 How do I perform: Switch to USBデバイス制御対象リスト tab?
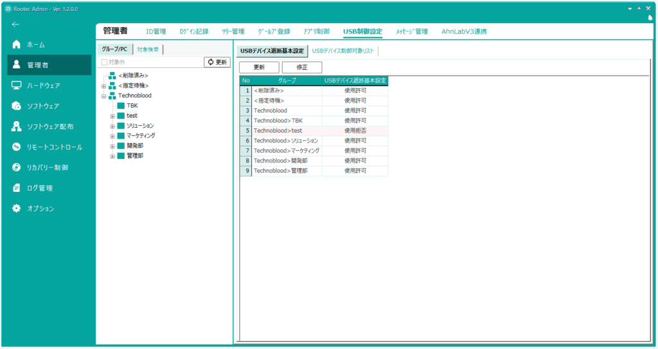[342, 51]
